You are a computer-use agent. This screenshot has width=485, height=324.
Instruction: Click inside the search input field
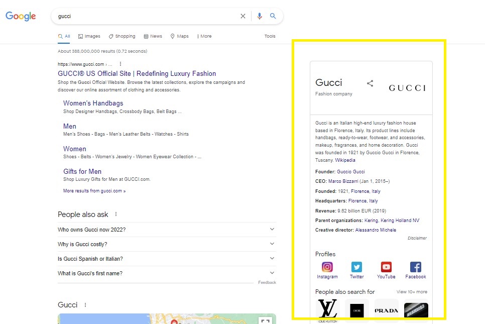[151, 16]
